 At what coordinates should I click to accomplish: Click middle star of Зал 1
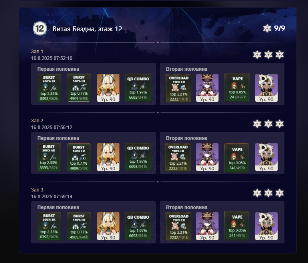point(268,55)
